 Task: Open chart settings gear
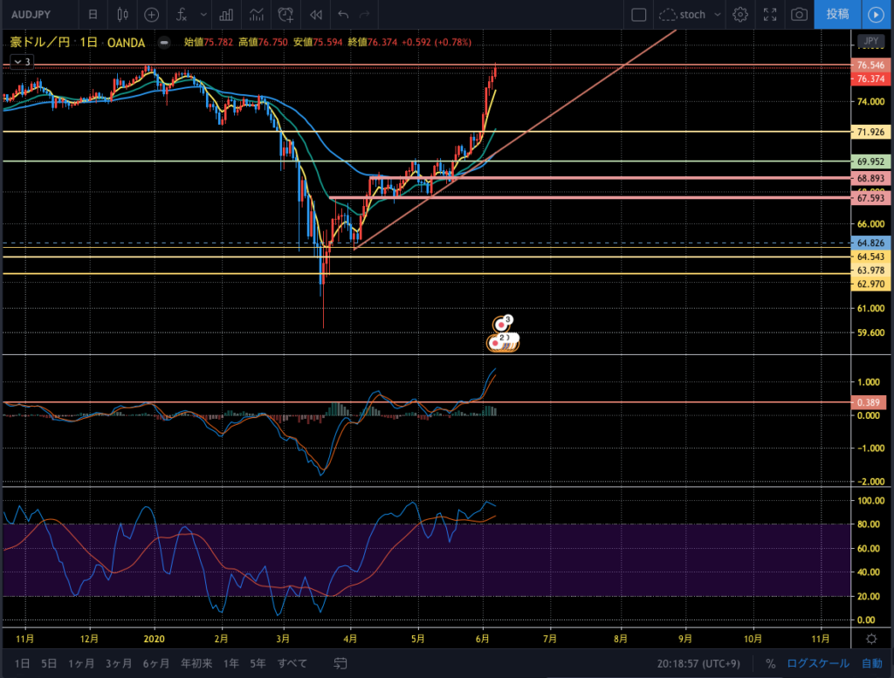(x=740, y=14)
